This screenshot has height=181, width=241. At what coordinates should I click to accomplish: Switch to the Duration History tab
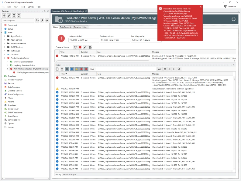tap(81, 27)
